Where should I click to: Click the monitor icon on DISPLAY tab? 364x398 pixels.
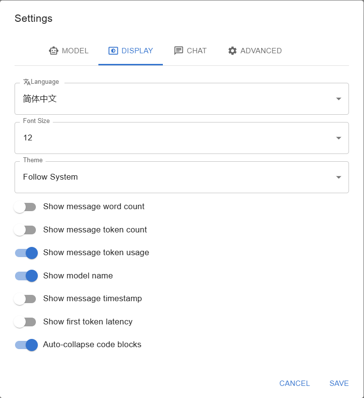113,50
